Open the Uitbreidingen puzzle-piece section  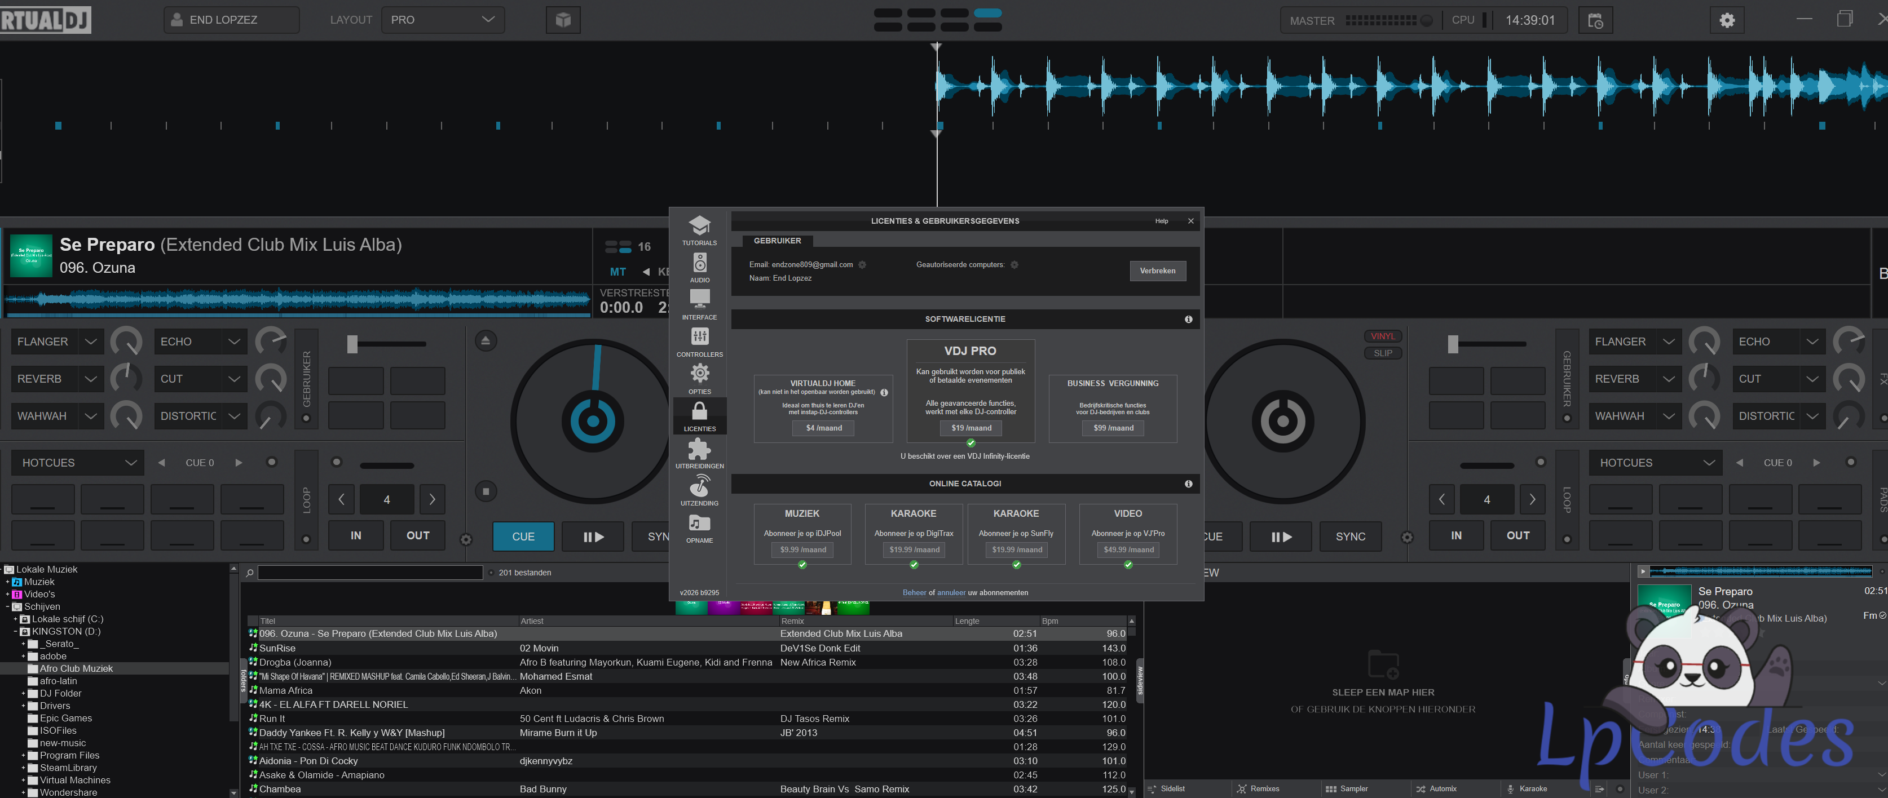[699, 453]
